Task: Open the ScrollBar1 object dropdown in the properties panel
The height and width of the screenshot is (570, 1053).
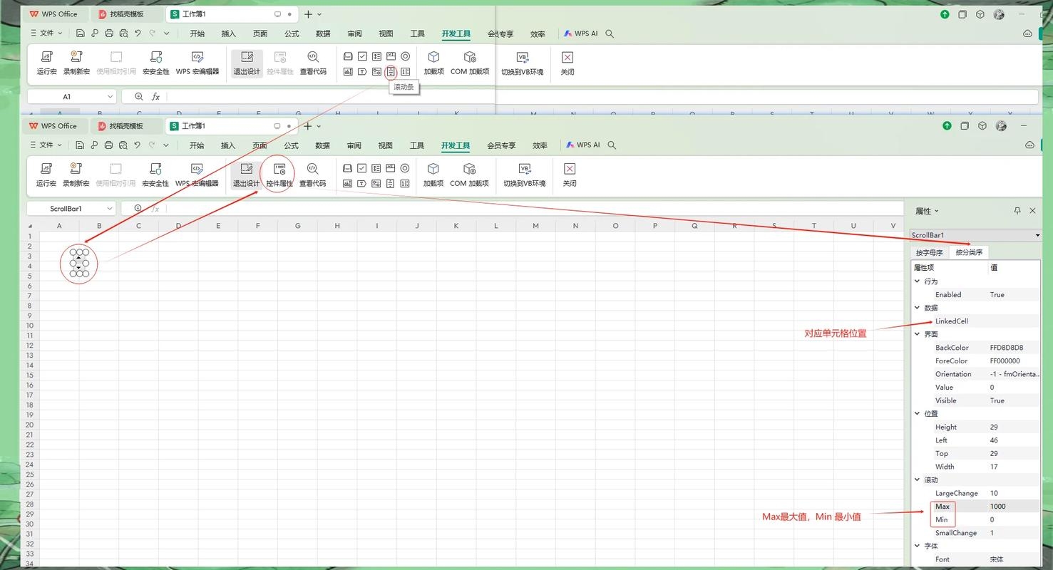Action: (1037, 235)
